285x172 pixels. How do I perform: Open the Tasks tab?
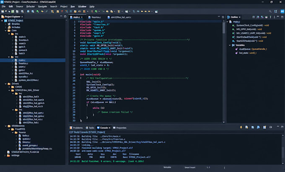[90, 128]
